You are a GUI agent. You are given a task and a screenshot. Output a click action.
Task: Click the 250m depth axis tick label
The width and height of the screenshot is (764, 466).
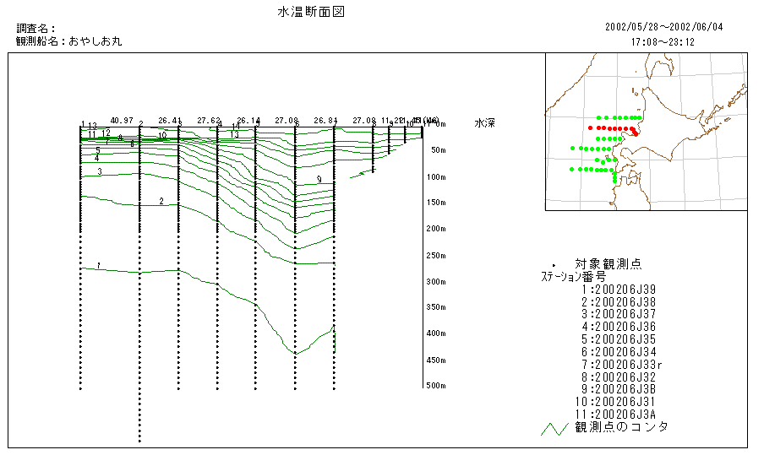pyautogui.click(x=436, y=256)
